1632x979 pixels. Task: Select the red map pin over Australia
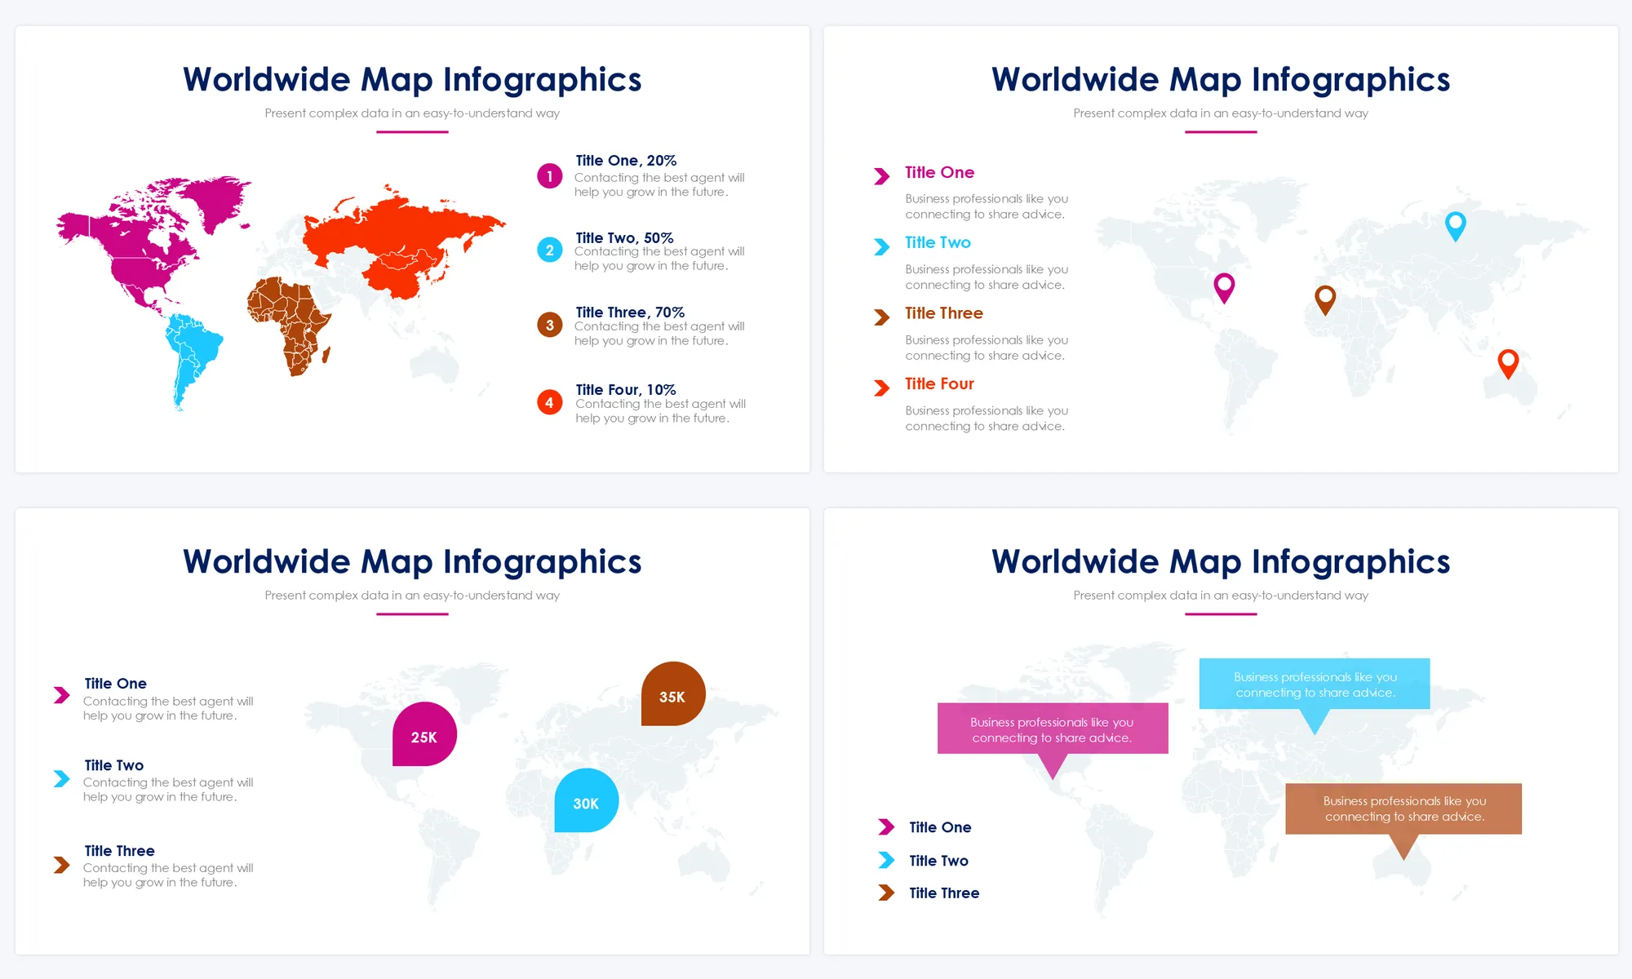coord(1508,362)
